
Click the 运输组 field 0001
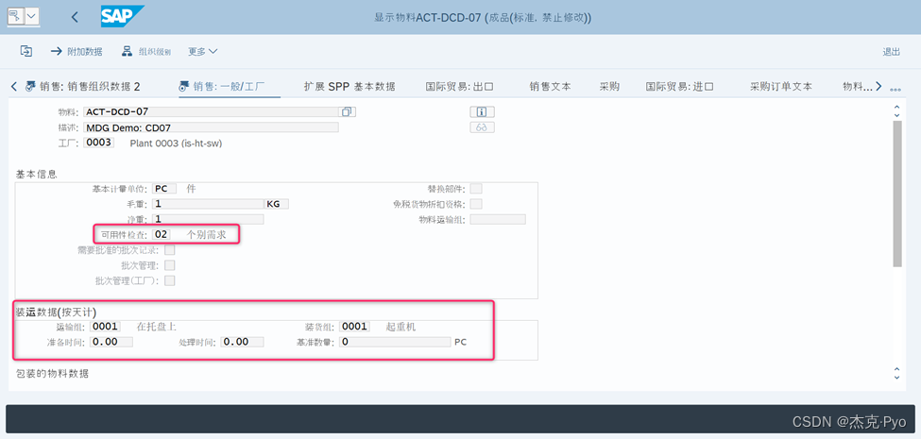click(105, 327)
